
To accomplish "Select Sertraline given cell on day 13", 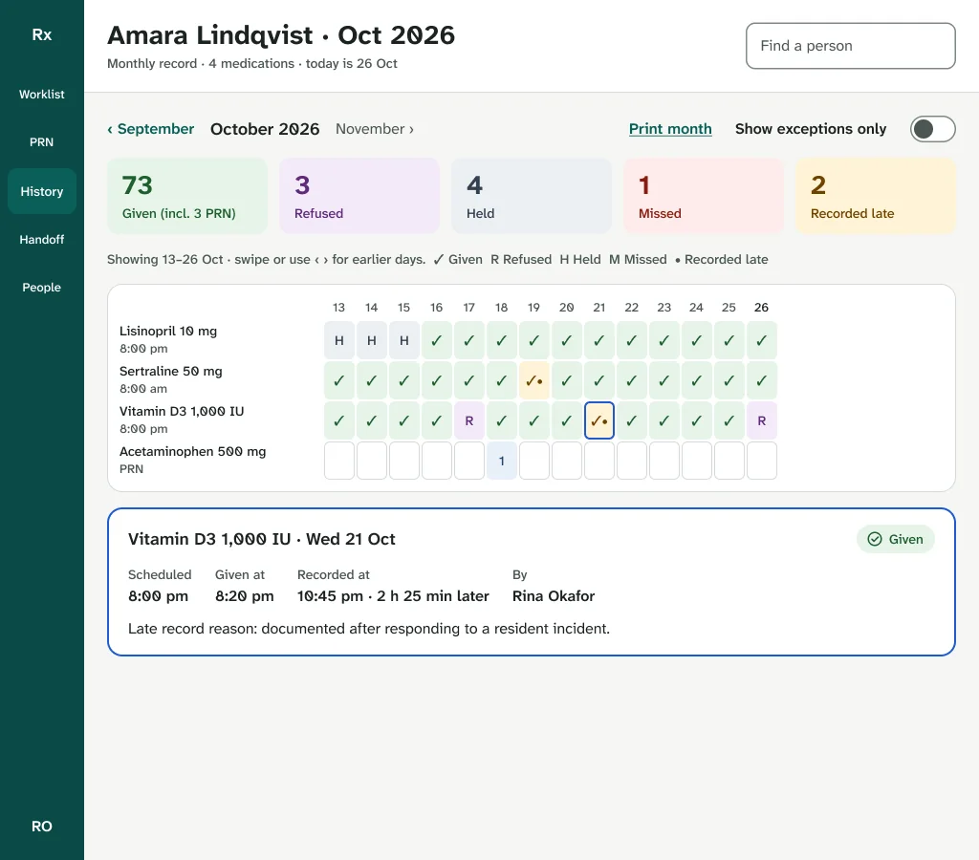I will point(339,380).
